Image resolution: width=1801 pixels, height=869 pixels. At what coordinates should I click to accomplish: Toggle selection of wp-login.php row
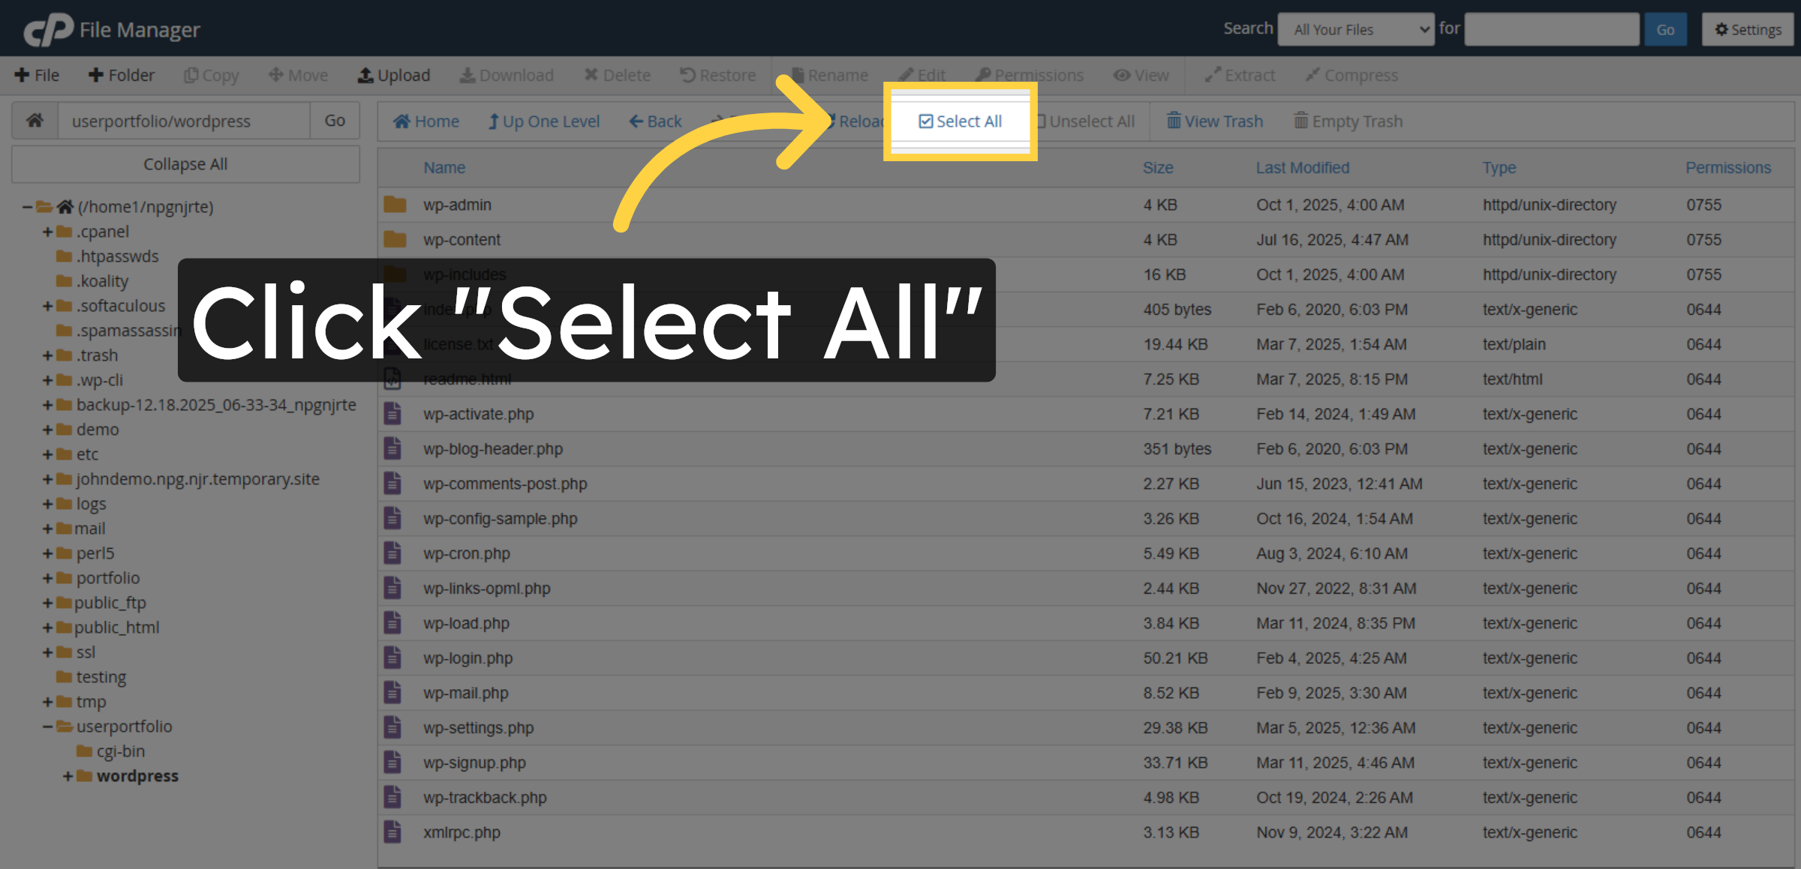tap(468, 658)
